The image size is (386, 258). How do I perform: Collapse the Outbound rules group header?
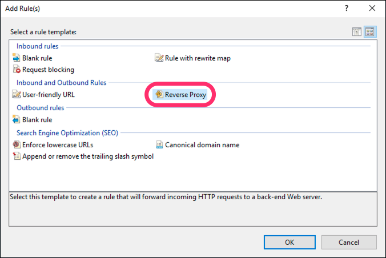(40, 108)
